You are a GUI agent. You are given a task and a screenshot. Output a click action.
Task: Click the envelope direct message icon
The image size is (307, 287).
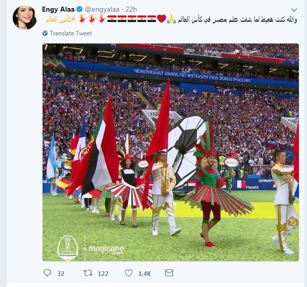(x=169, y=273)
